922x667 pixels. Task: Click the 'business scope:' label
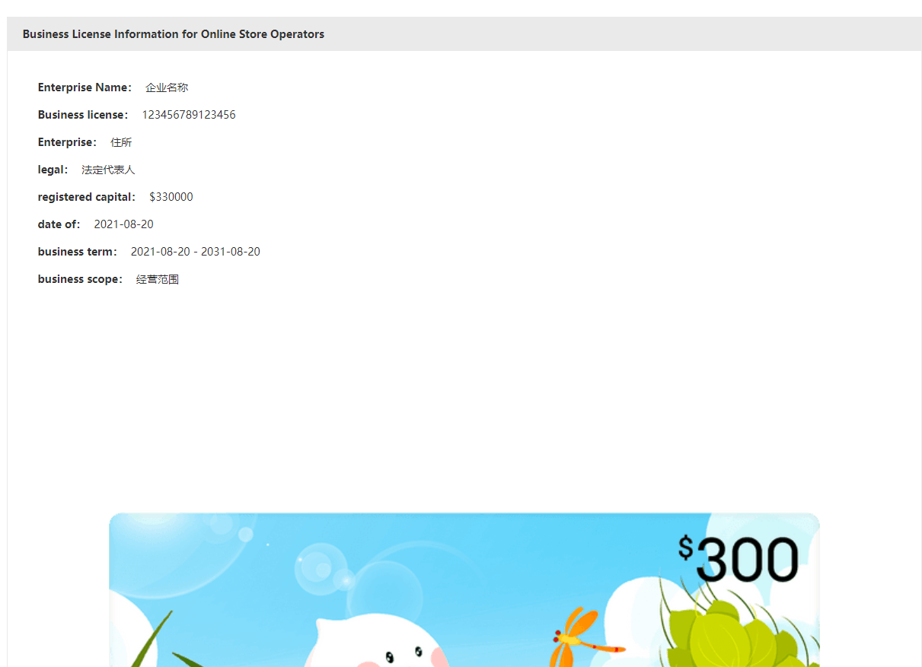pos(81,279)
